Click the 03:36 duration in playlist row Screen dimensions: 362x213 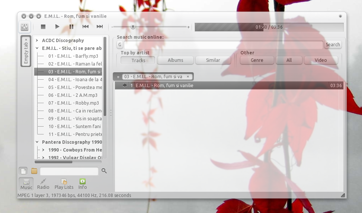pyautogui.click(x=336, y=86)
